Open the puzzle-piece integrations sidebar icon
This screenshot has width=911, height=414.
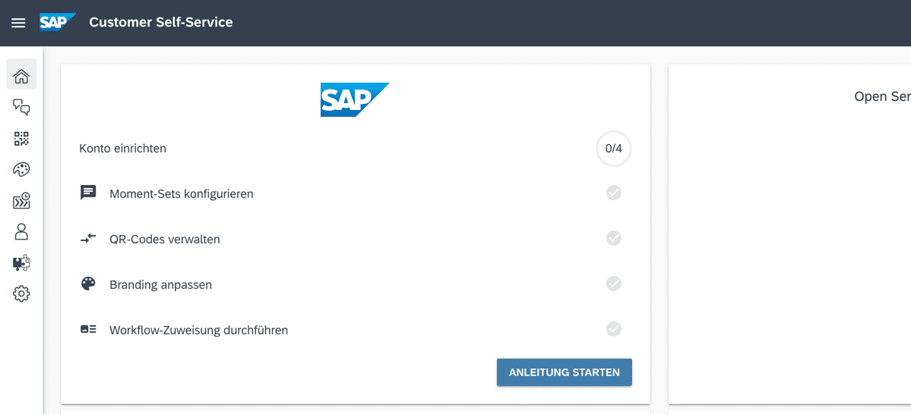point(21,263)
